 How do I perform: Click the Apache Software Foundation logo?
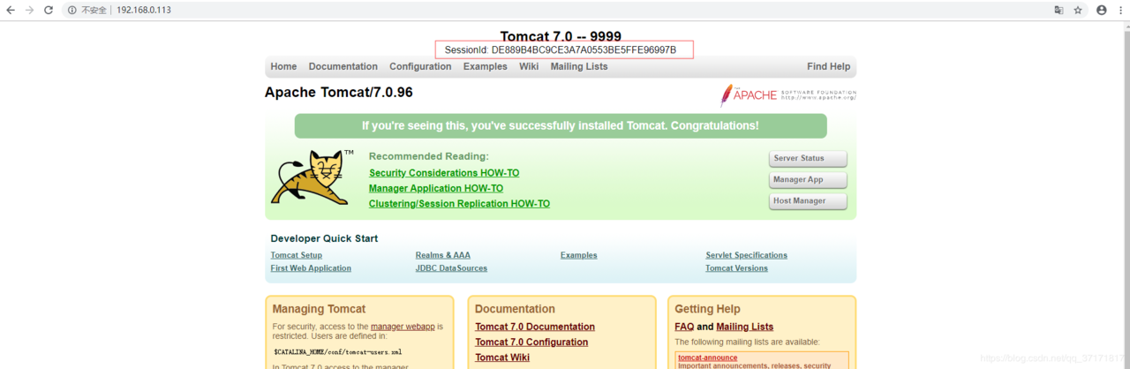788,94
